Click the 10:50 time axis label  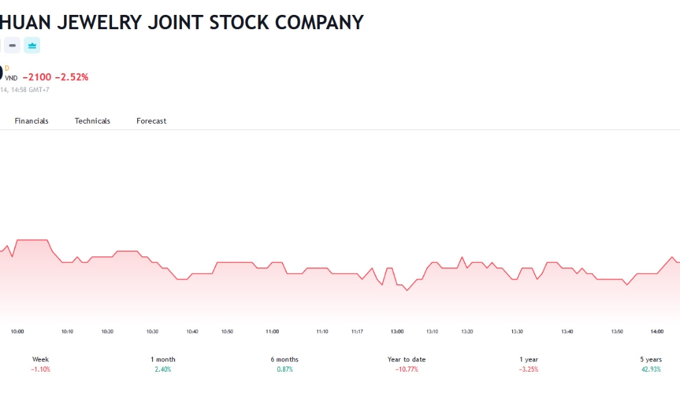[x=227, y=332]
